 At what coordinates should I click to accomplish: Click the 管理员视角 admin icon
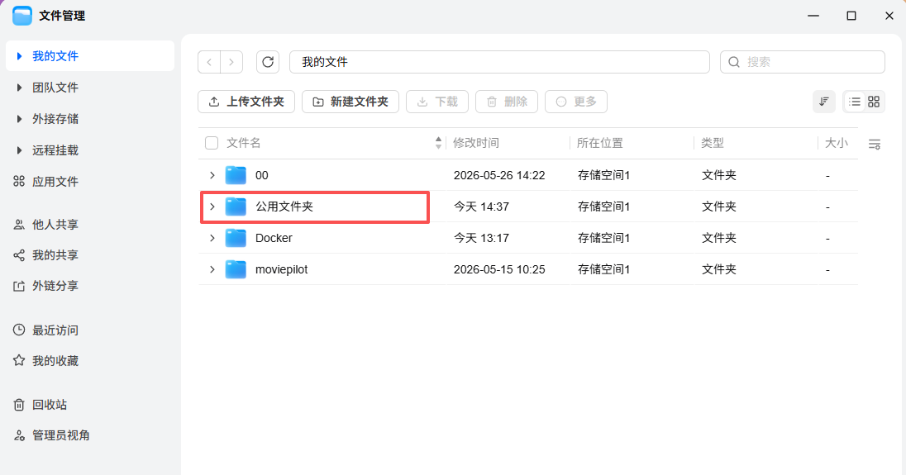(x=19, y=435)
